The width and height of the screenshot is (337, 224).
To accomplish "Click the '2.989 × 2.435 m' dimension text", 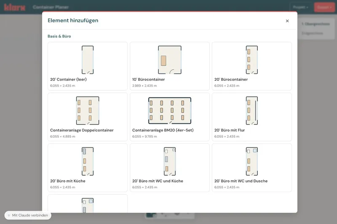I will pos(144,86).
